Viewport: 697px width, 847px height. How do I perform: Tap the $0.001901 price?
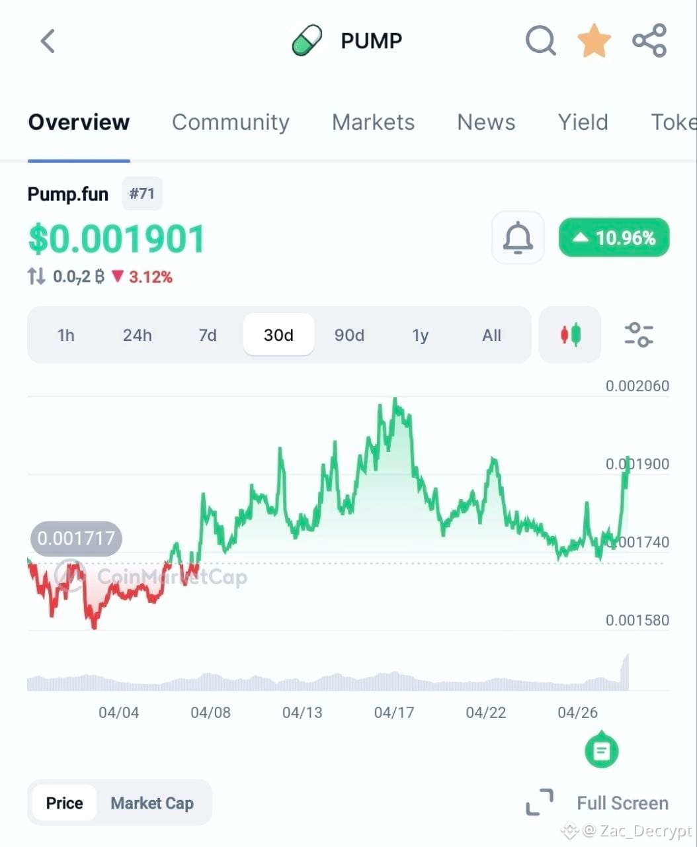(116, 240)
